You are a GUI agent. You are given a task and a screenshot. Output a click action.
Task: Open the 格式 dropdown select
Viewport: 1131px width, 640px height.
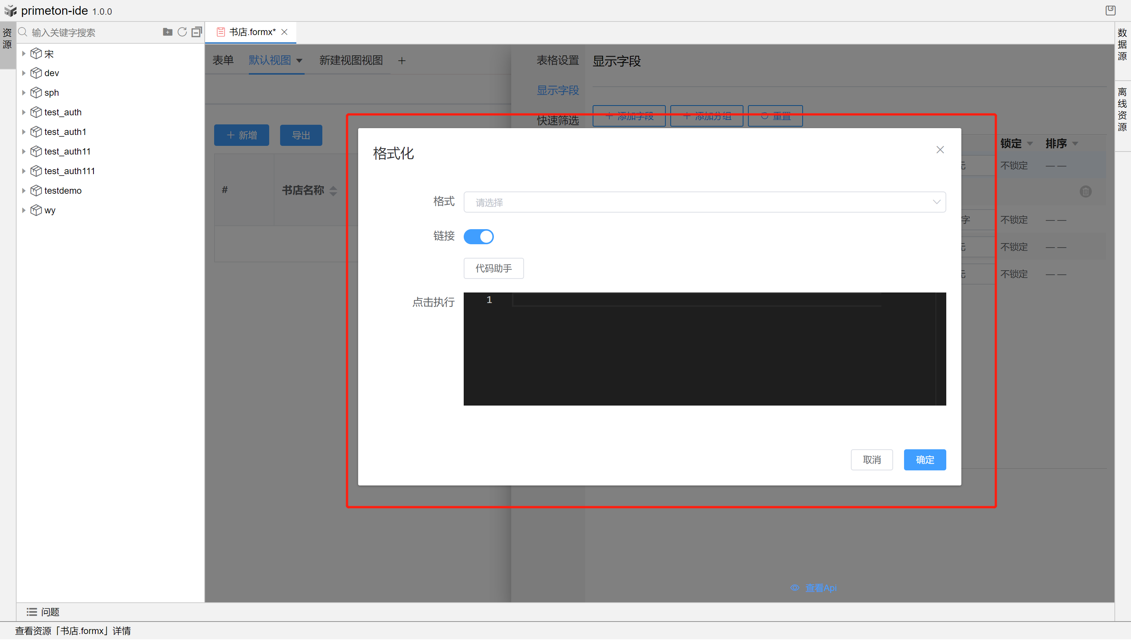pyautogui.click(x=705, y=202)
